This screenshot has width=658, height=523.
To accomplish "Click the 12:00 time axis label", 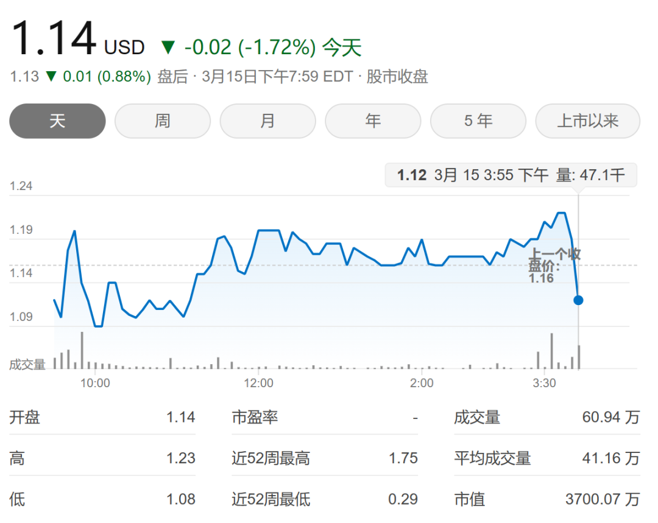I will 259,383.
